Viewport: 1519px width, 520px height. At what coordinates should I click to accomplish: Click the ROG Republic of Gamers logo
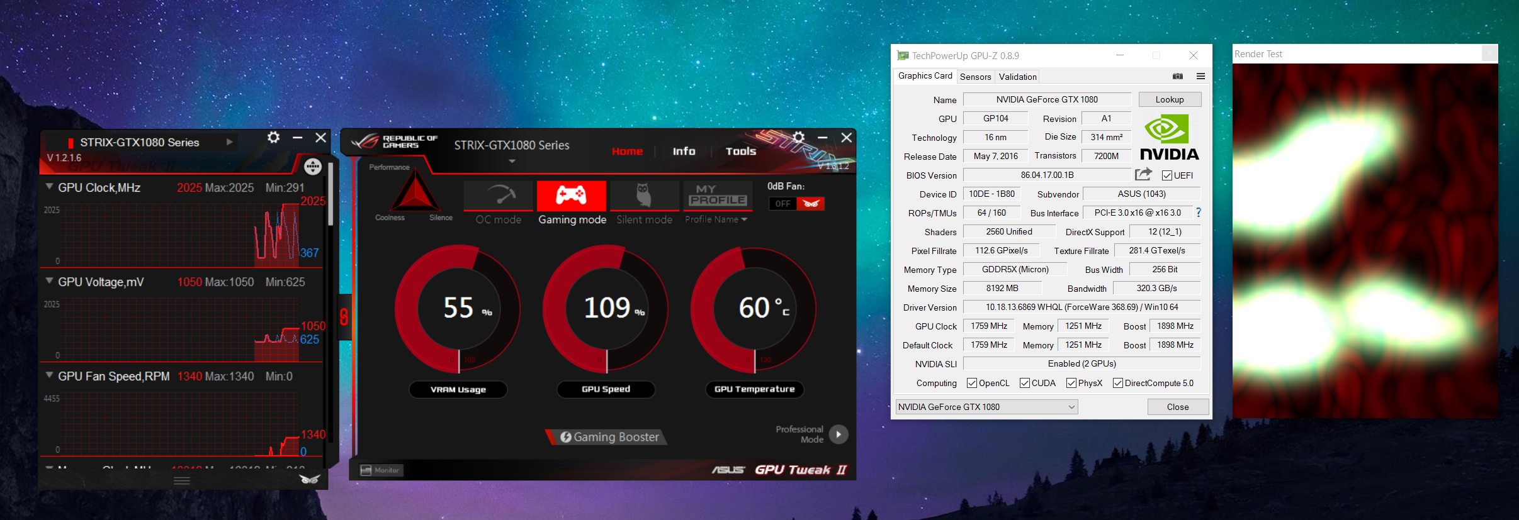(395, 141)
